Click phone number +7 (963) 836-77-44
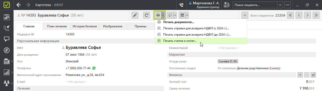322x91 pixels. click(78, 68)
